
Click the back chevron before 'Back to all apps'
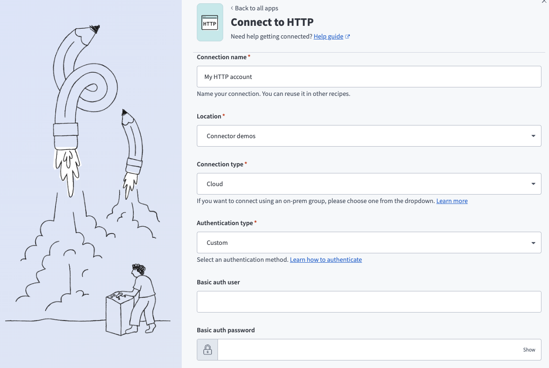click(232, 8)
